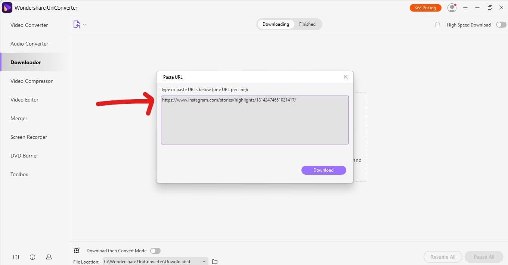The width and height of the screenshot is (508, 265).
Task: Click the Pause All button
Action: (x=484, y=257)
